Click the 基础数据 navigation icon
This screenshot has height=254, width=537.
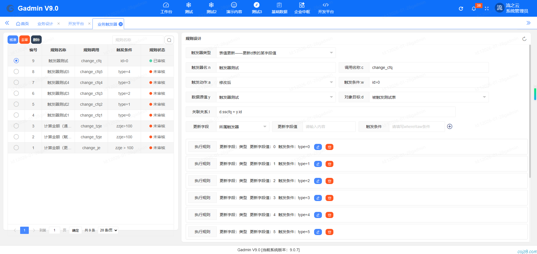coord(279,8)
